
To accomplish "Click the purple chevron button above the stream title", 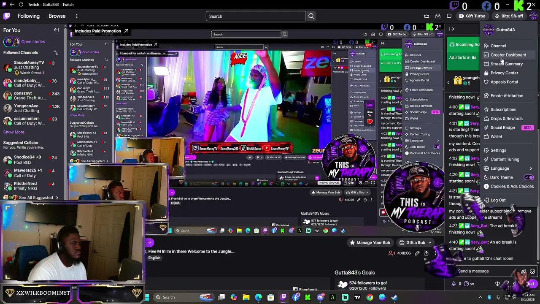I will [x=149, y=242].
